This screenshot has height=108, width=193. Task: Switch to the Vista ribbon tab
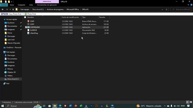click(x=31, y=5)
